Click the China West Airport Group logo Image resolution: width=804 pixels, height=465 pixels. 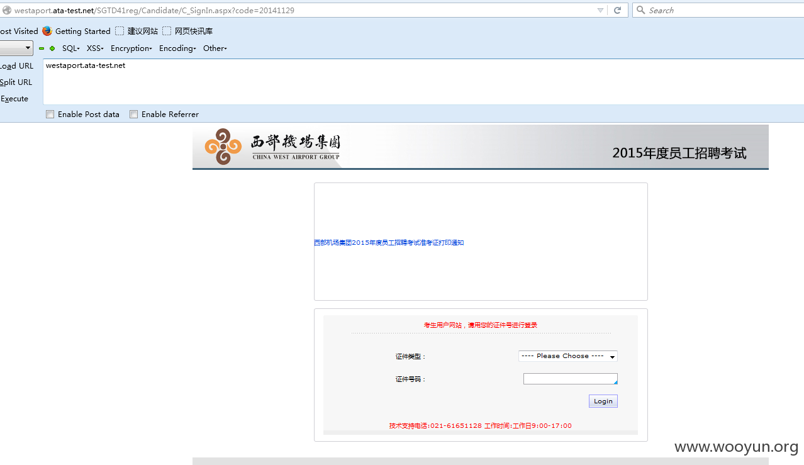coord(272,147)
